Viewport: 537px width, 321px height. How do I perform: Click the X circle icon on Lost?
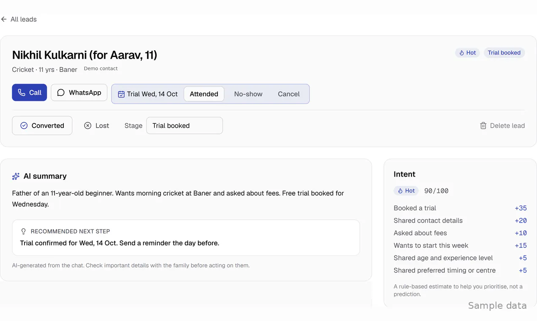(x=88, y=125)
